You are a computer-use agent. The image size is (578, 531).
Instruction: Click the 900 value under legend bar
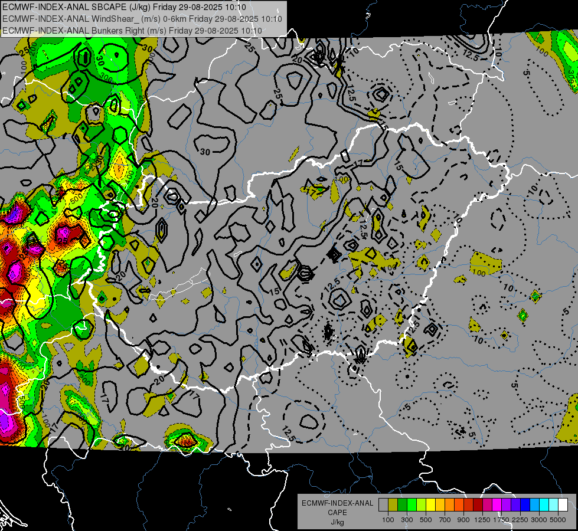(x=463, y=520)
